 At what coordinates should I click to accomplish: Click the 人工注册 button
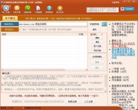click(88, 102)
